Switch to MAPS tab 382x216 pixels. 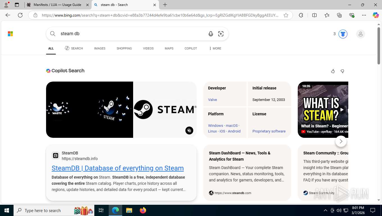(x=169, y=48)
